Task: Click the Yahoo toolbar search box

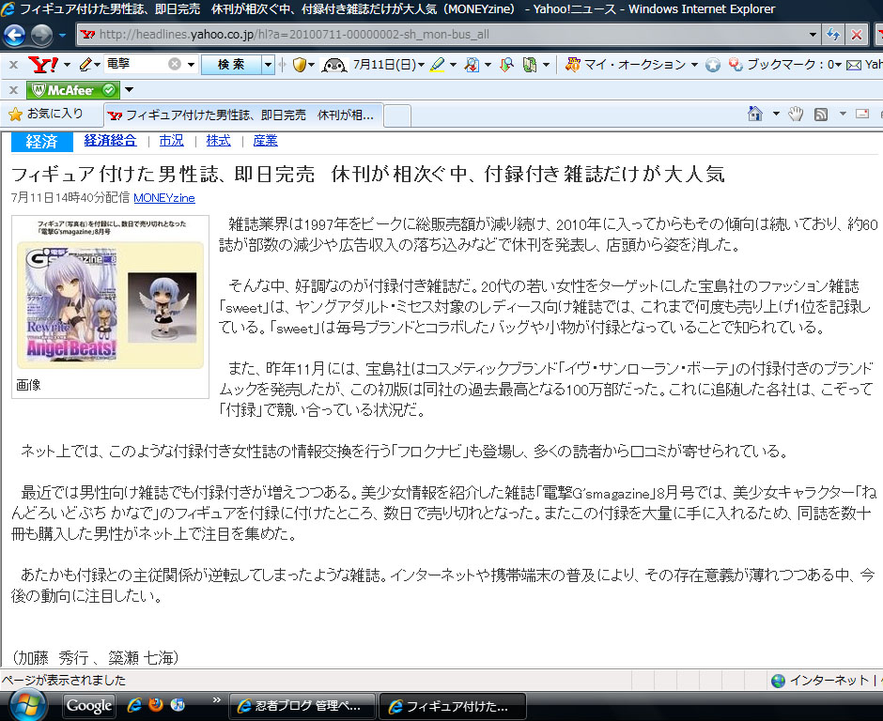Action: tap(135, 64)
